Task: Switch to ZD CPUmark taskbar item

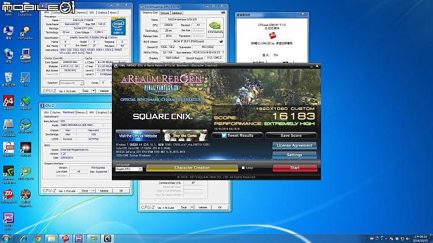Action: click(66, 238)
